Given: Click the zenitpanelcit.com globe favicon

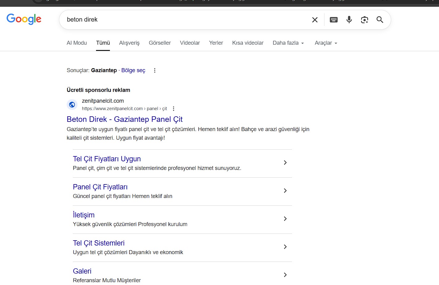Looking at the screenshot, I should 72,105.
